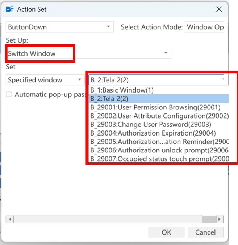Select B_1:Basic Window(1) from list
The image size is (238, 245).
(159, 90)
